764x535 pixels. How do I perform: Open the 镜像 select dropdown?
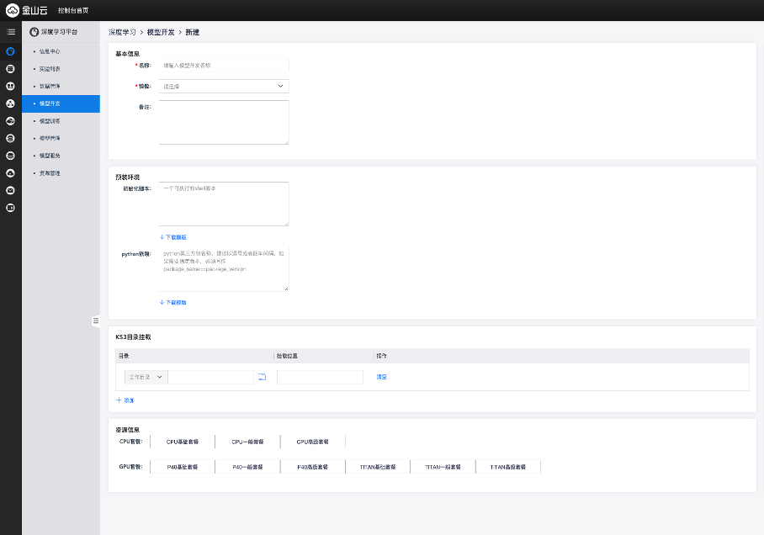tap(224, 87)
